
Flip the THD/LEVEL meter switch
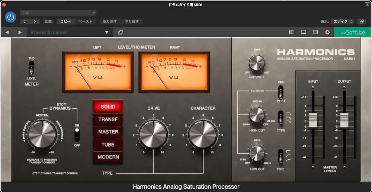pos(31,68)
